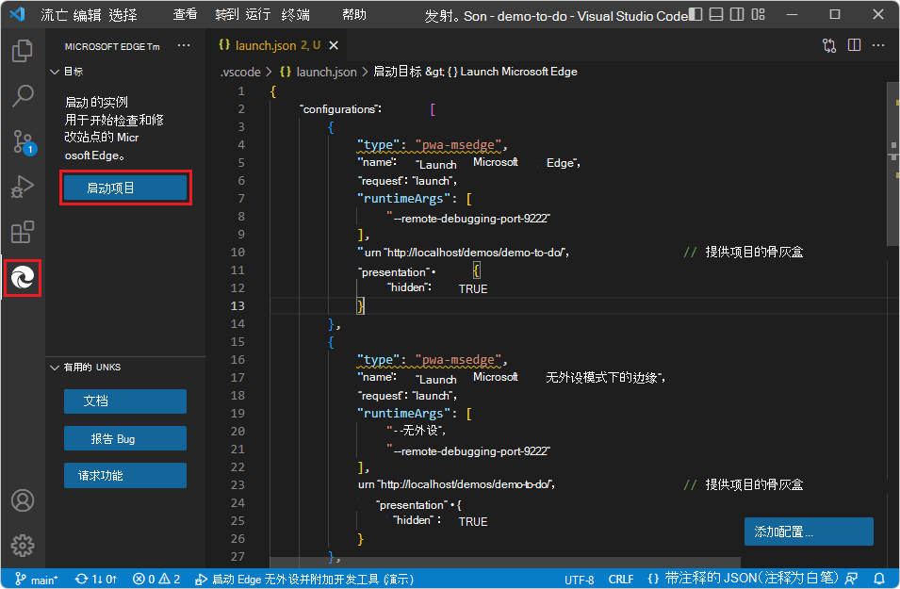Open the Search view icon
The width and height of the screenshot is (900, 589).
[x=23, y=96]
